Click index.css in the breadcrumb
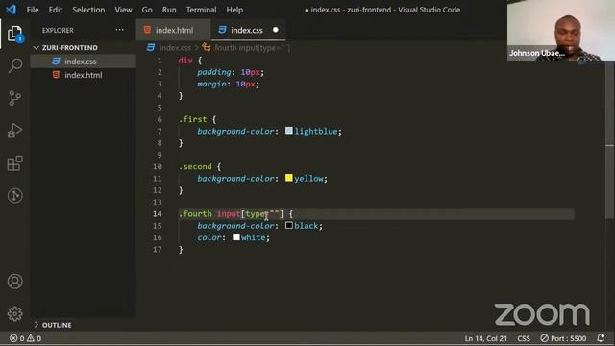The height and width of the screenshot is (346, 615). coord(175,48)
